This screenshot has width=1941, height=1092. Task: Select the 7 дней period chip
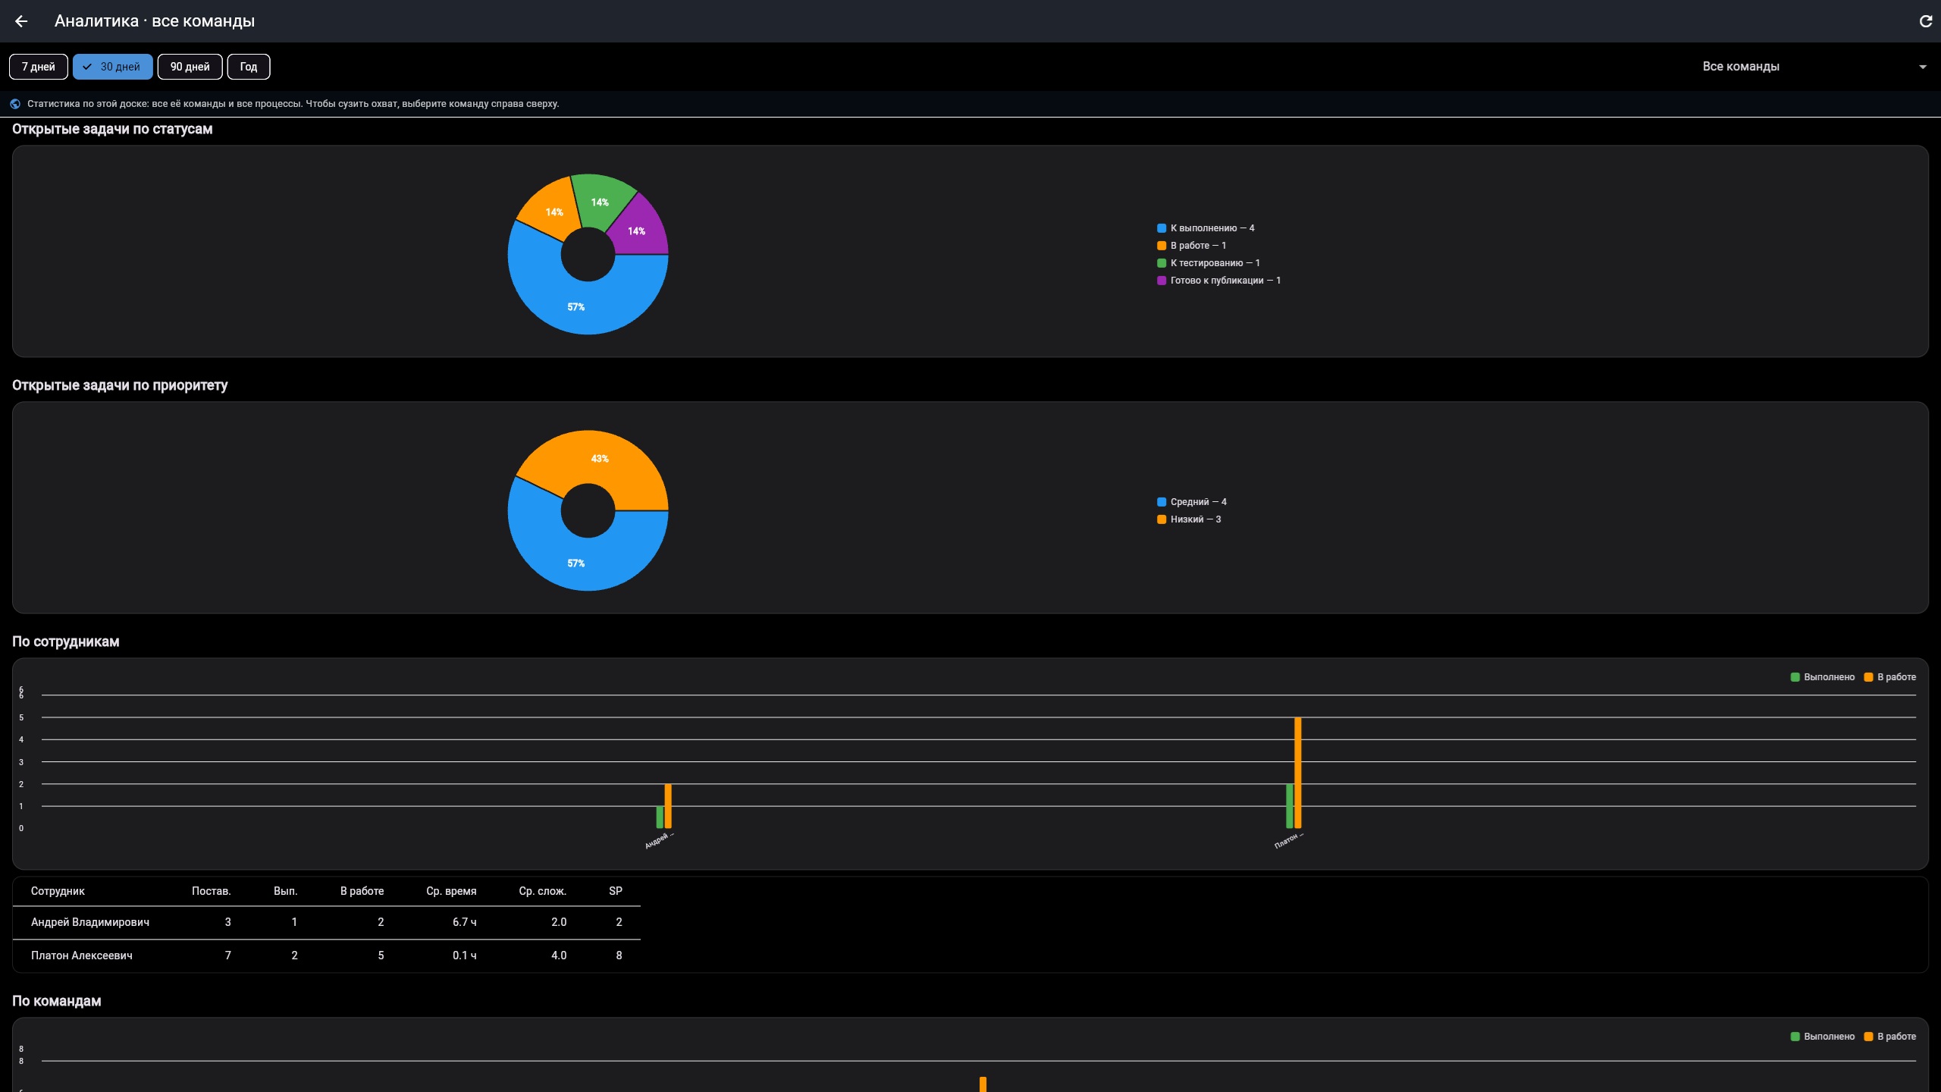click(x=39, y=67)
